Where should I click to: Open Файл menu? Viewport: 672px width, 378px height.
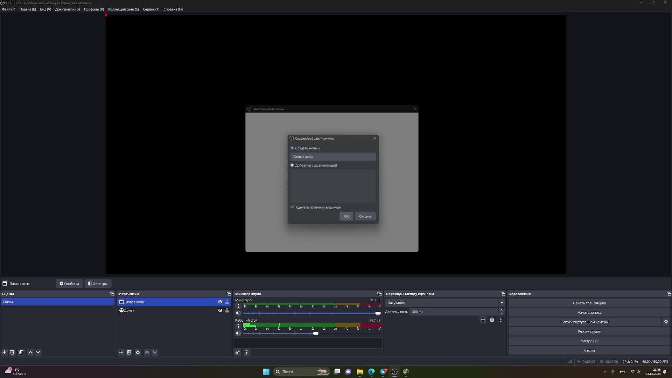(x=9, y=9)
